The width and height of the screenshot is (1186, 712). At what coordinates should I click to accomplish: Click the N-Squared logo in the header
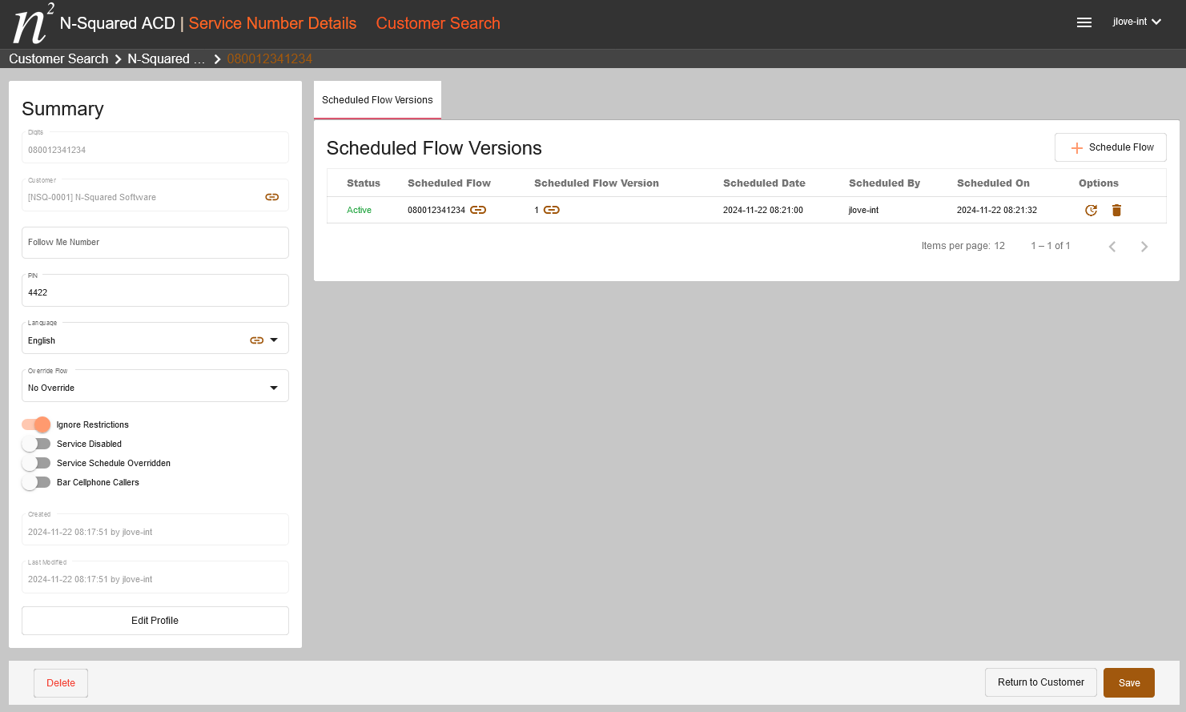tap(30, 23)
